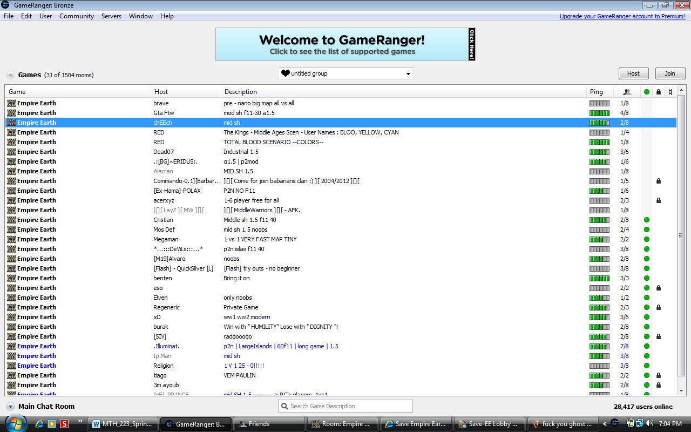The height and width of the screenshot is (432, 691).
Task: Click the green dot in Cristian's game row
Action: pos(647,220)
